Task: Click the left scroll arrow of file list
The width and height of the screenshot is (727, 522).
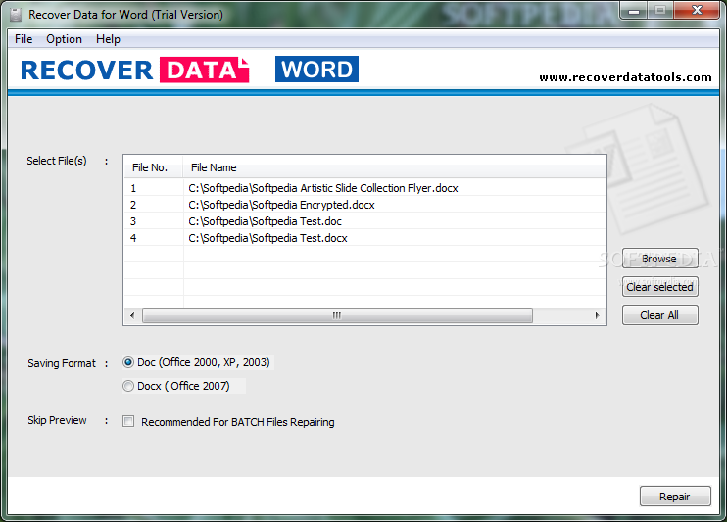Action: 132,315
